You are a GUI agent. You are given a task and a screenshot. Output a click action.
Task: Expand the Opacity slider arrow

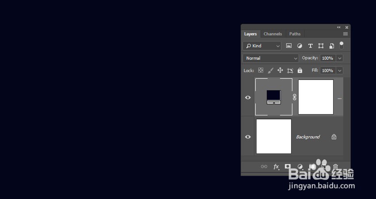(340, 58)
